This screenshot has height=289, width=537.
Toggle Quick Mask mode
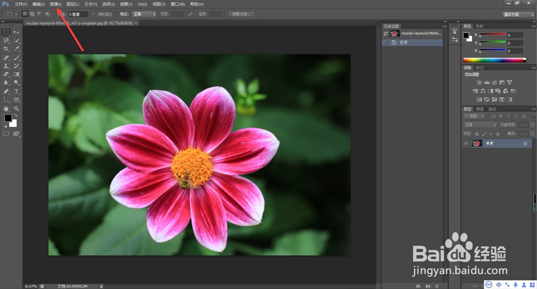[x=6, y=133]
